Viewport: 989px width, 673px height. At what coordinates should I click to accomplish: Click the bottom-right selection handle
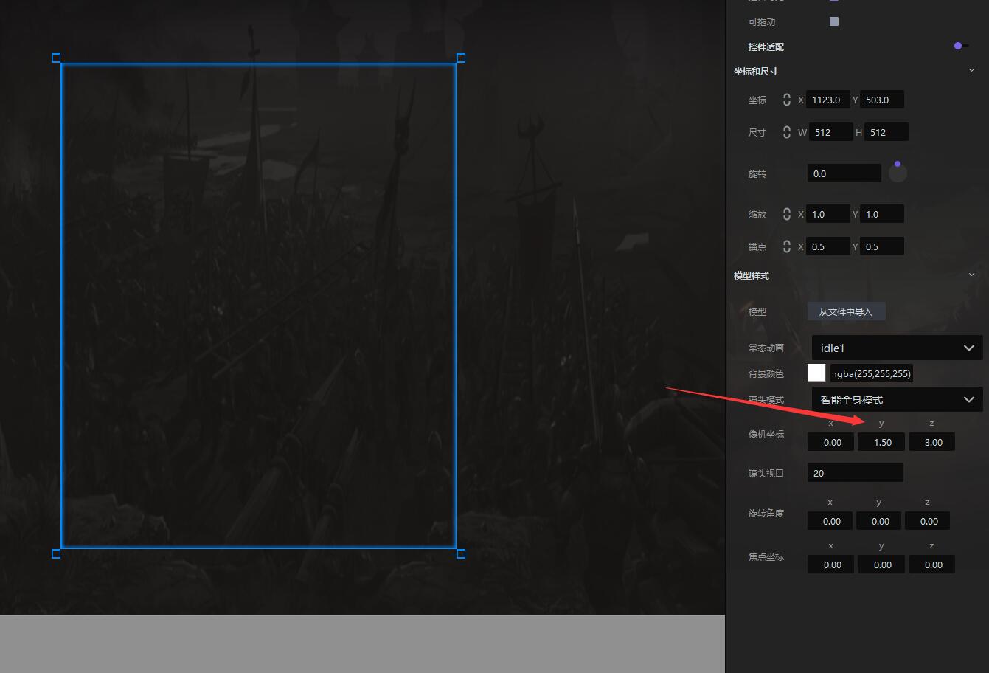461,553
